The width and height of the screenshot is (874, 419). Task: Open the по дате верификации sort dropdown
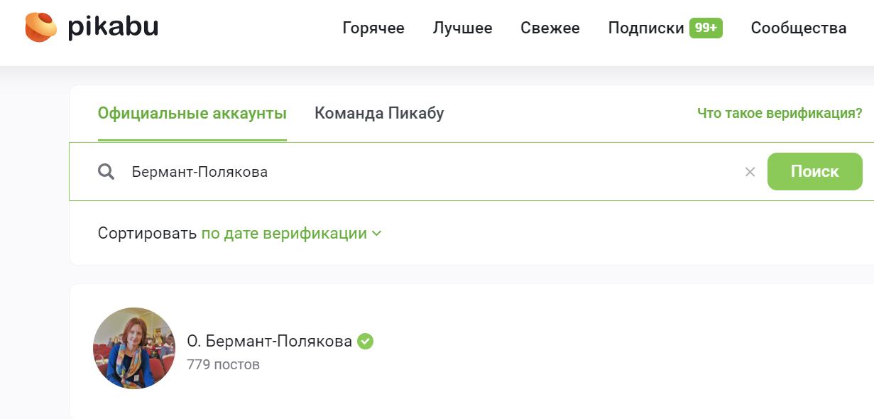(x=284, y=234)
